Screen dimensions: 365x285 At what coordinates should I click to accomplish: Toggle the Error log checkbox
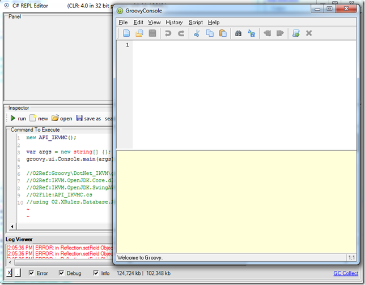click(x=32, y=274)
